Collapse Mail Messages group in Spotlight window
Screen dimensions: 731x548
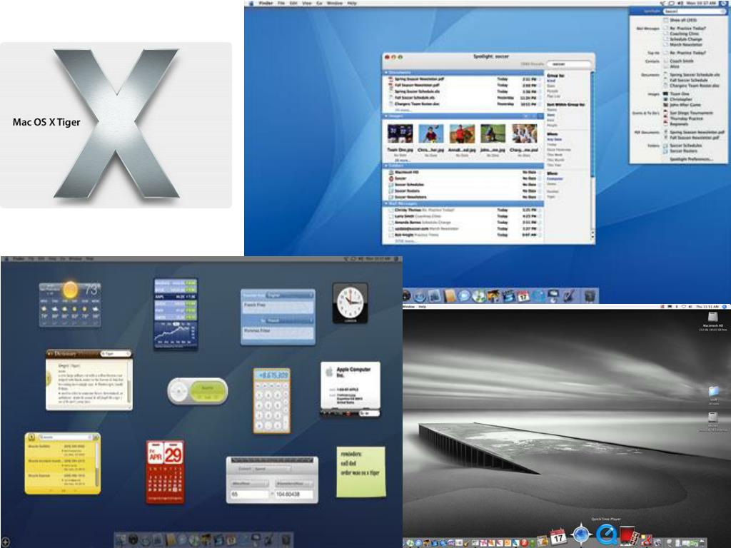[x=386, y=203]
